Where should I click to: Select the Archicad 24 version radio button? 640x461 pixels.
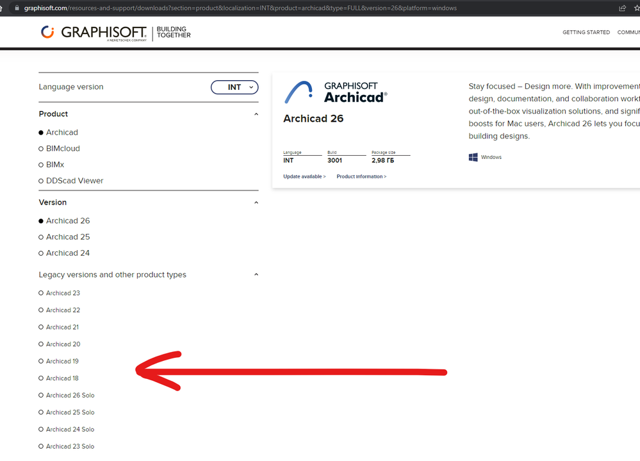pos(41,253)
